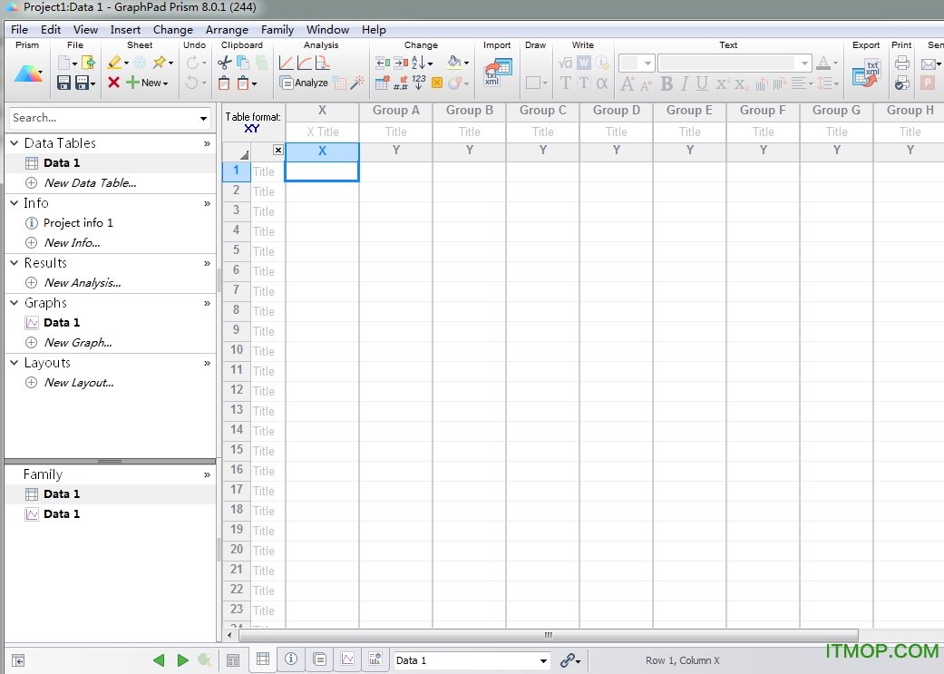The image size is (944, 674).
Task: Click the horizontal scrollbar below the table
Action: [x=549, y=635]
